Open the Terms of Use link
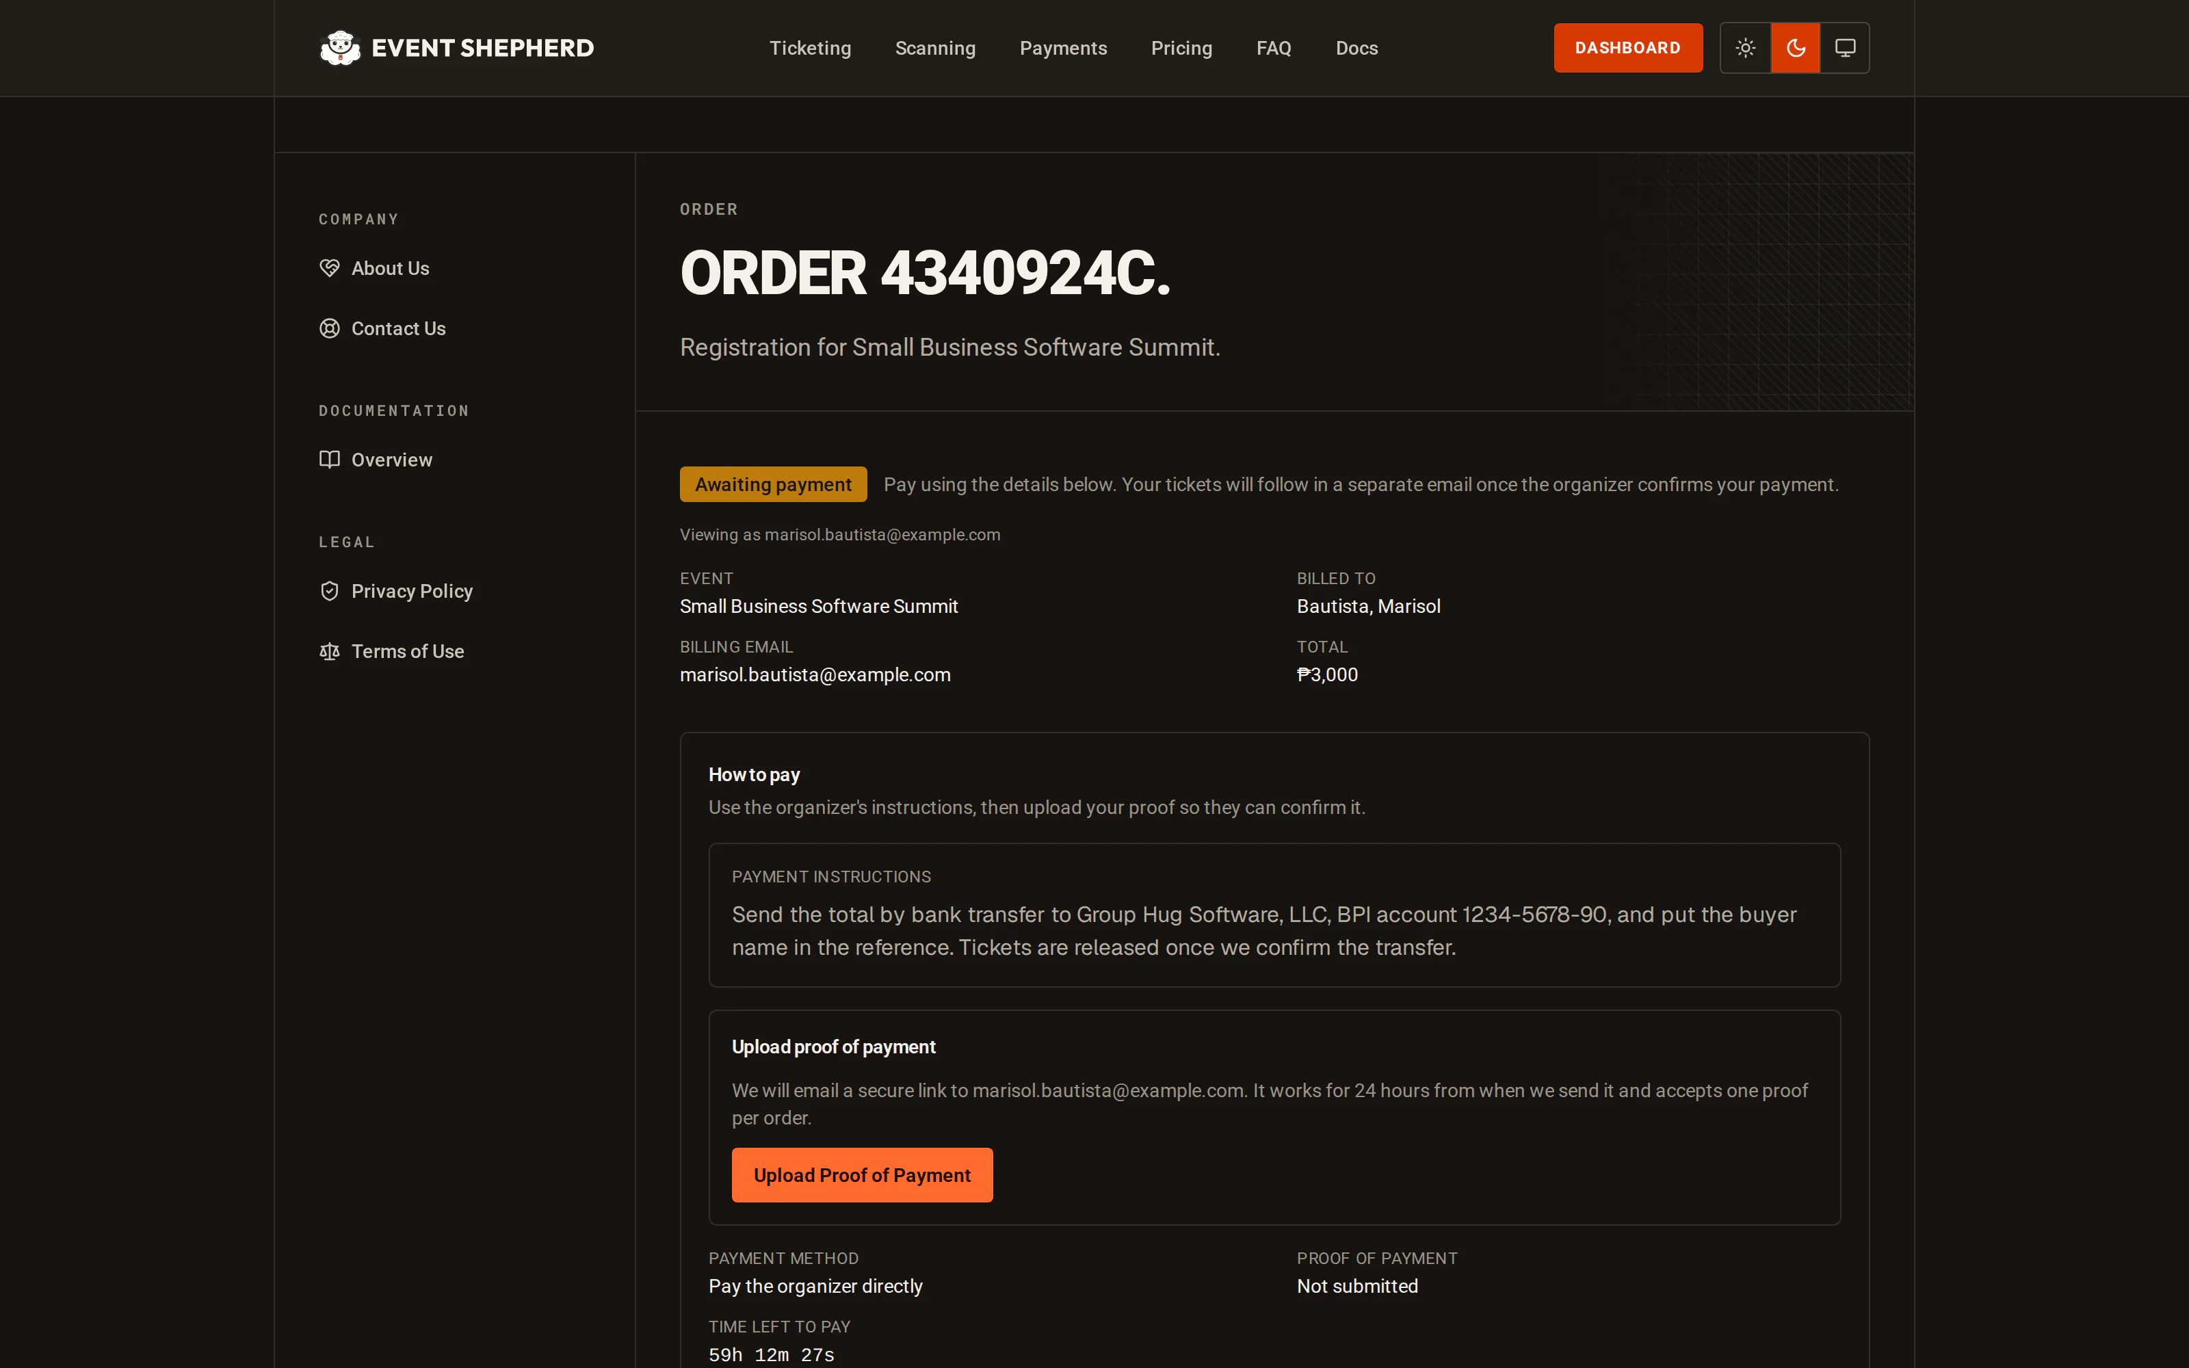Viewport: 2189px width, 1368px height. point(407,651)
